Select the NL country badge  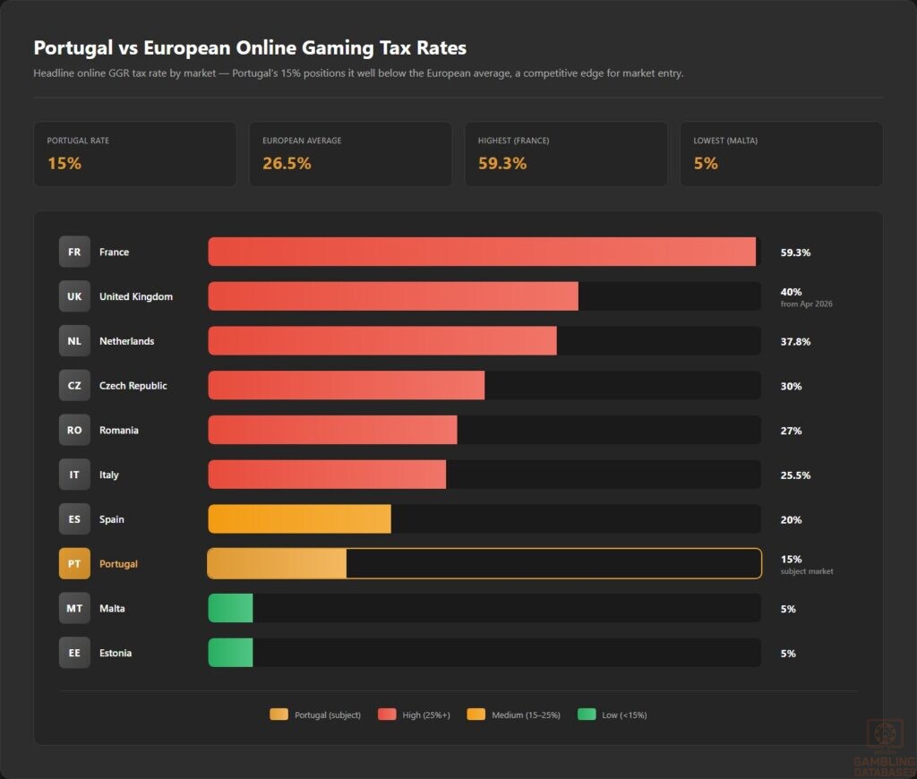click(74, 340)
